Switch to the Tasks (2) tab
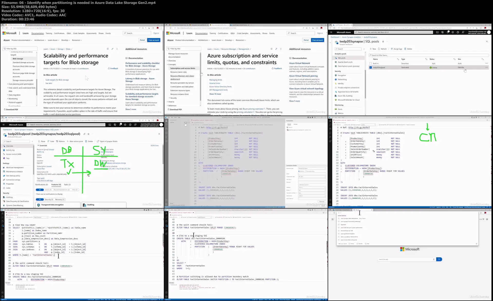Screen dimensions: 493x301 click(x=67, y=185)
